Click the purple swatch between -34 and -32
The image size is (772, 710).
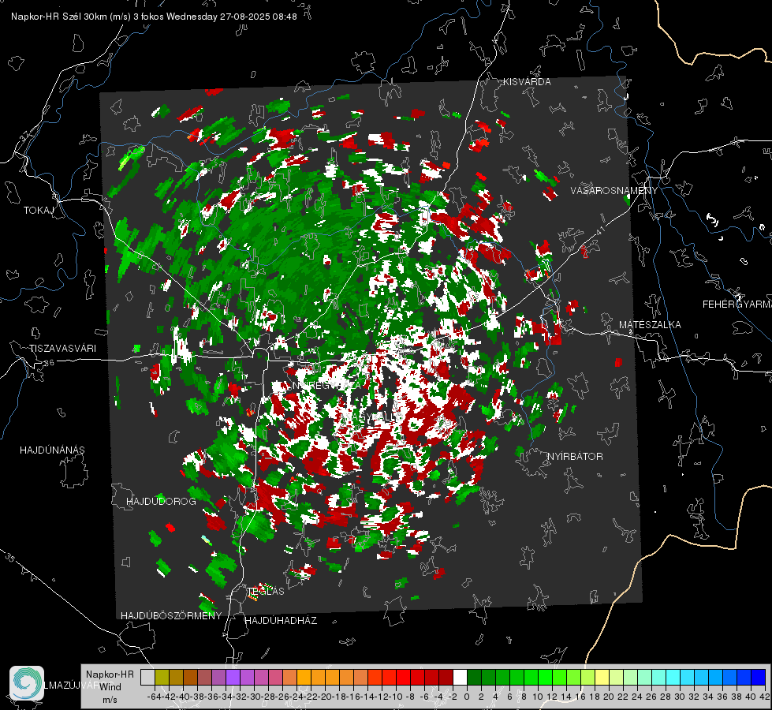[233, 677]
